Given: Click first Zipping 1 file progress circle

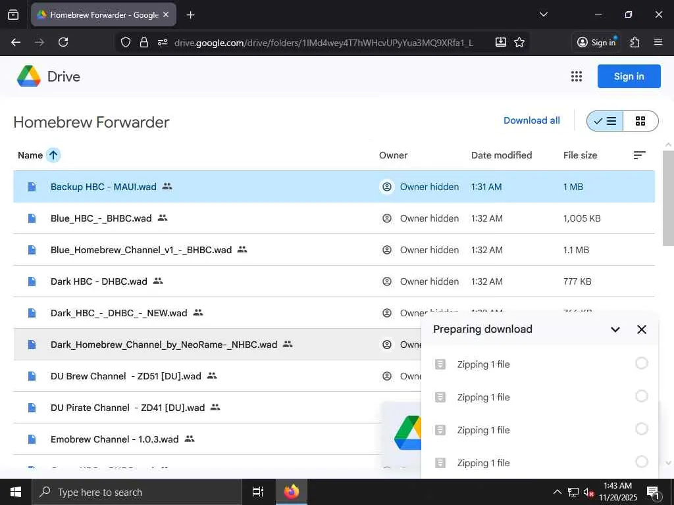Looking at the screenshot, I should point(641,363).
